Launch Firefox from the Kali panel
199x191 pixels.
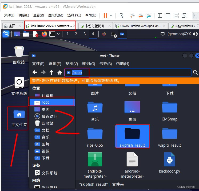44,34
